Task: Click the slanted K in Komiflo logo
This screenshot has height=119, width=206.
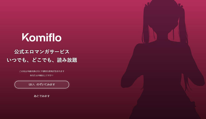Action: click(25, 37)
